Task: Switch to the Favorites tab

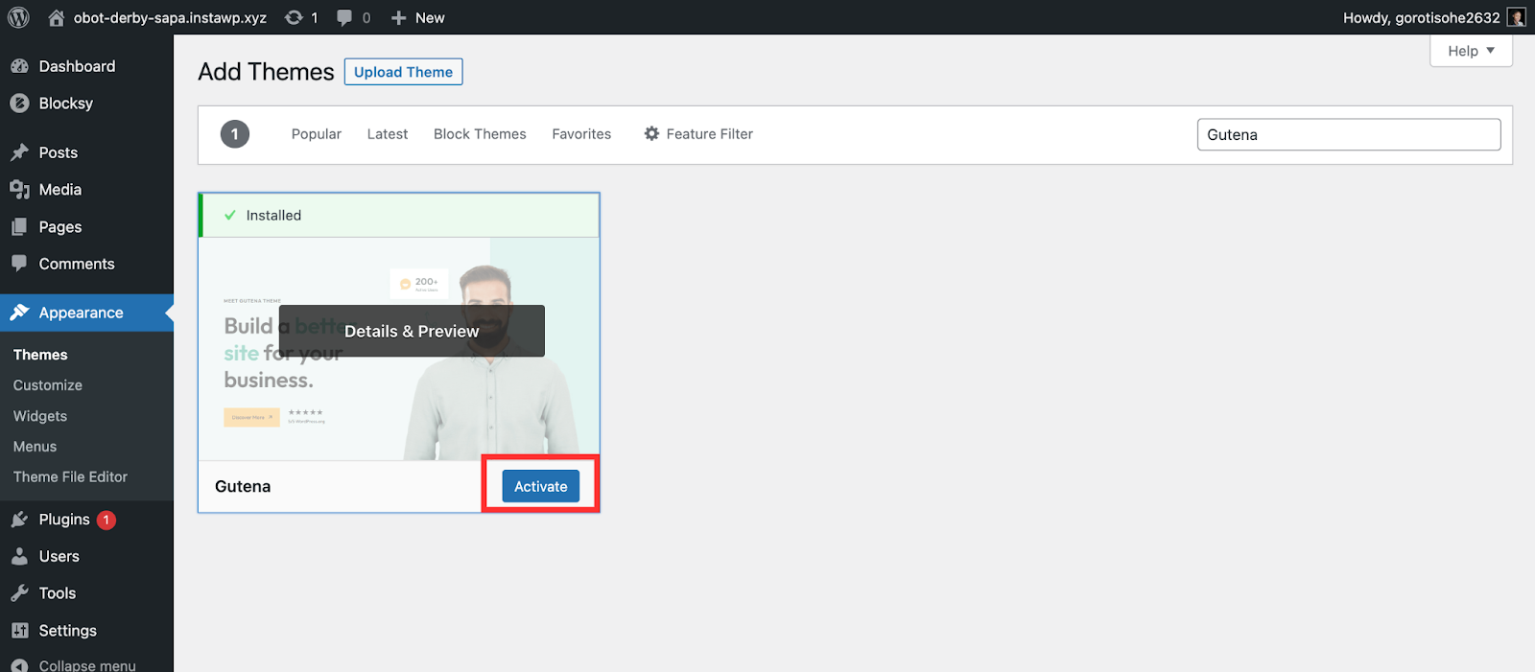Action: click(581, 134)
